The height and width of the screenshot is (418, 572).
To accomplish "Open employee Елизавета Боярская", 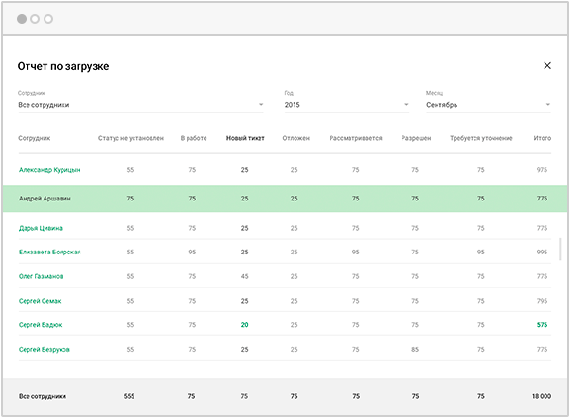I will tap(49, 253).
